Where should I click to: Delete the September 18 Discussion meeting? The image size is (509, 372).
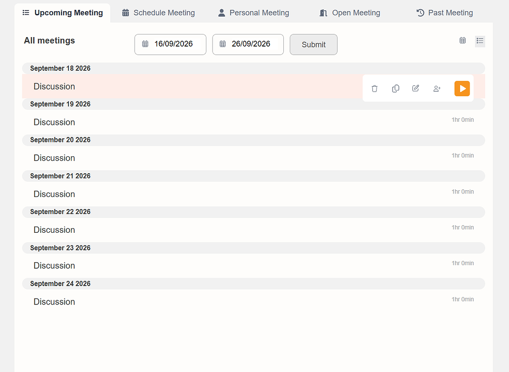(375, 89)
